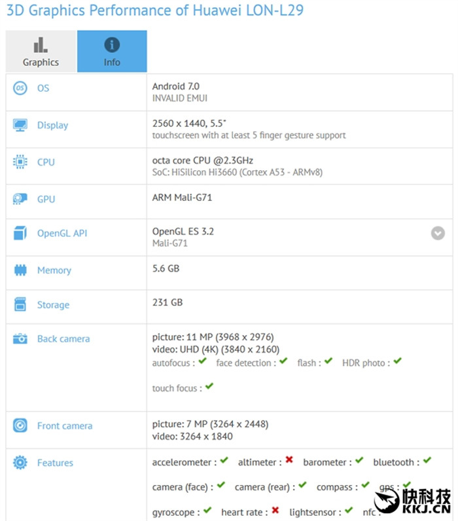Click the OS row icon

click(20, 88)
